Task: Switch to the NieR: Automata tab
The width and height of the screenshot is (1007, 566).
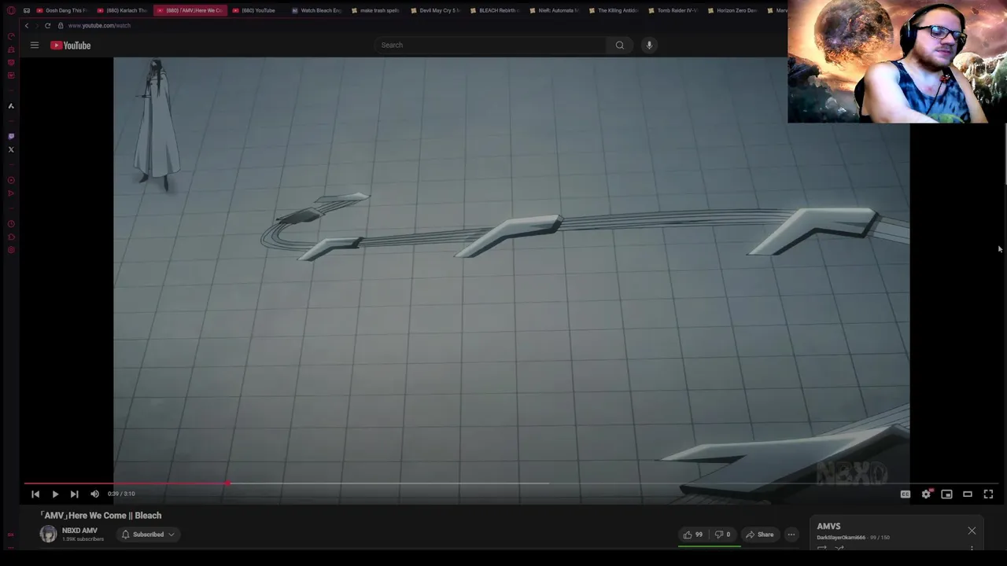Action: [x=554, y=10]
